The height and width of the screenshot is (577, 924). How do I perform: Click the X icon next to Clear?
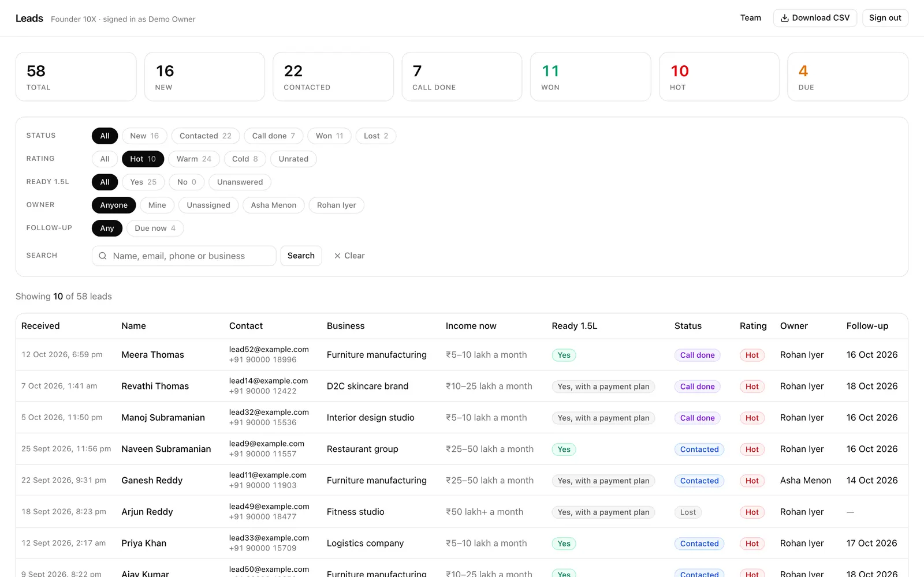(337, 256)
